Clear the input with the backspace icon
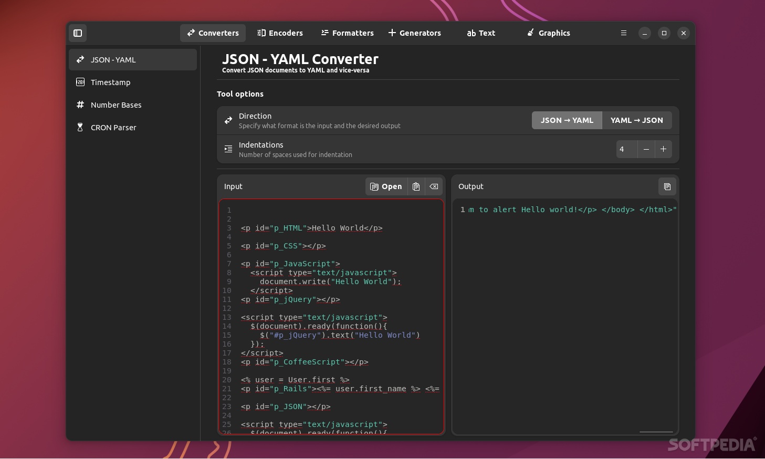Image resolution: width=765 pixels, height=459 pixels. [x=434, y=186]
